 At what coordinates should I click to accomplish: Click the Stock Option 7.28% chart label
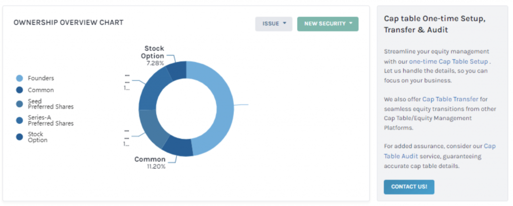tap(153, 56)
